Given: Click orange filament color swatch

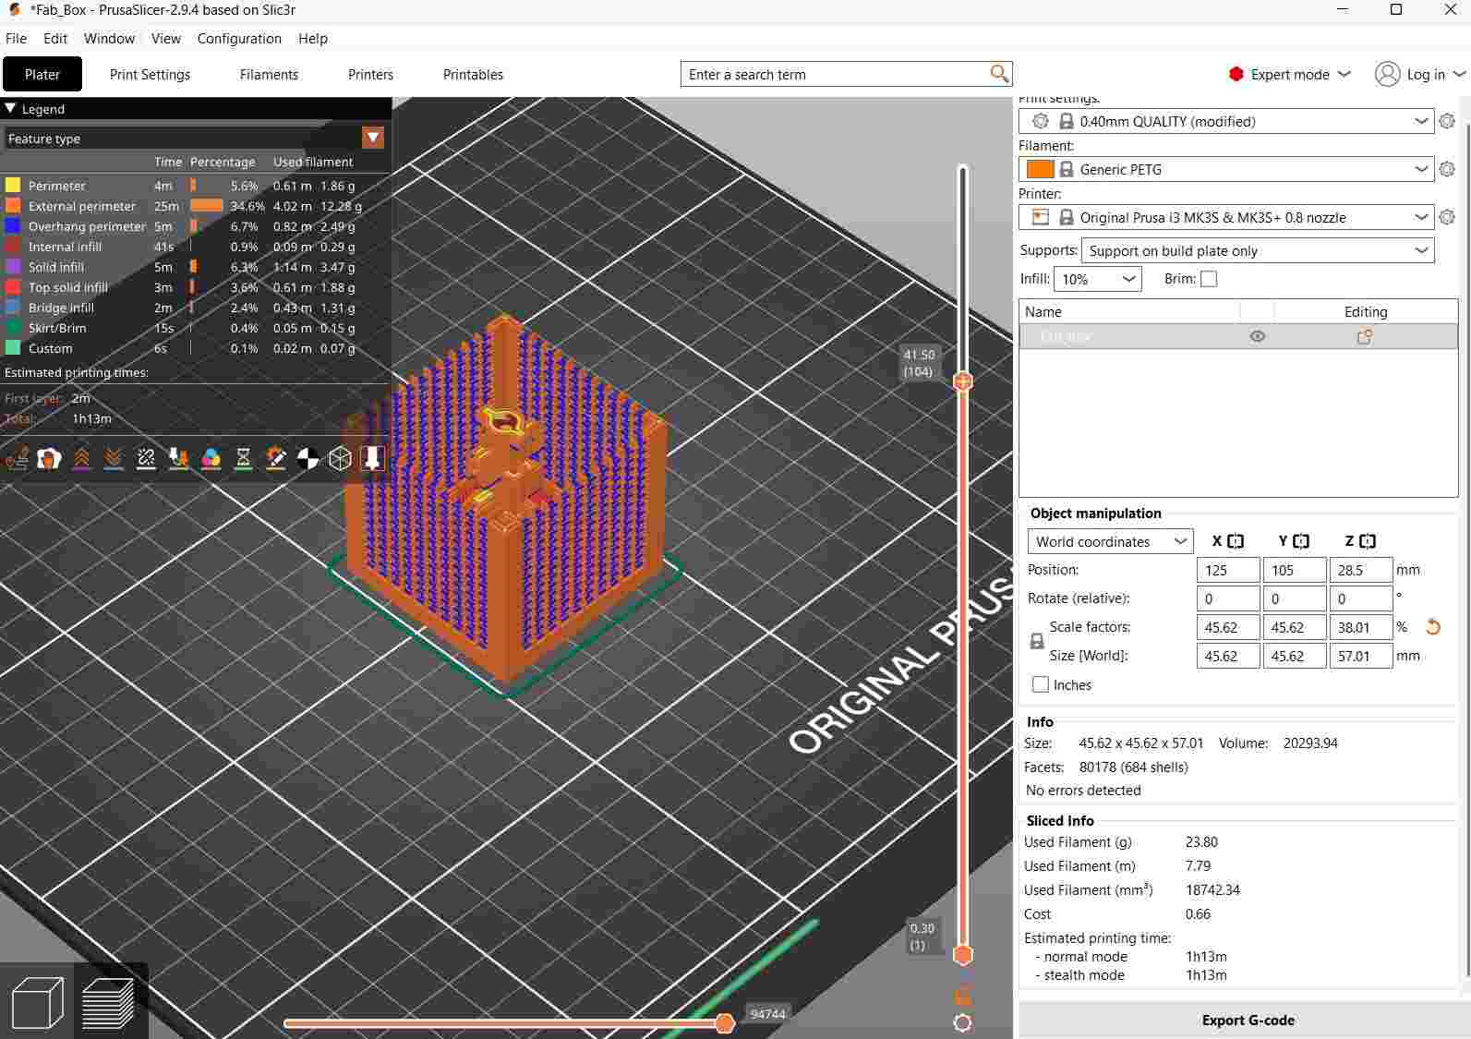Looking at the screenshot, I should [1040, 169].
